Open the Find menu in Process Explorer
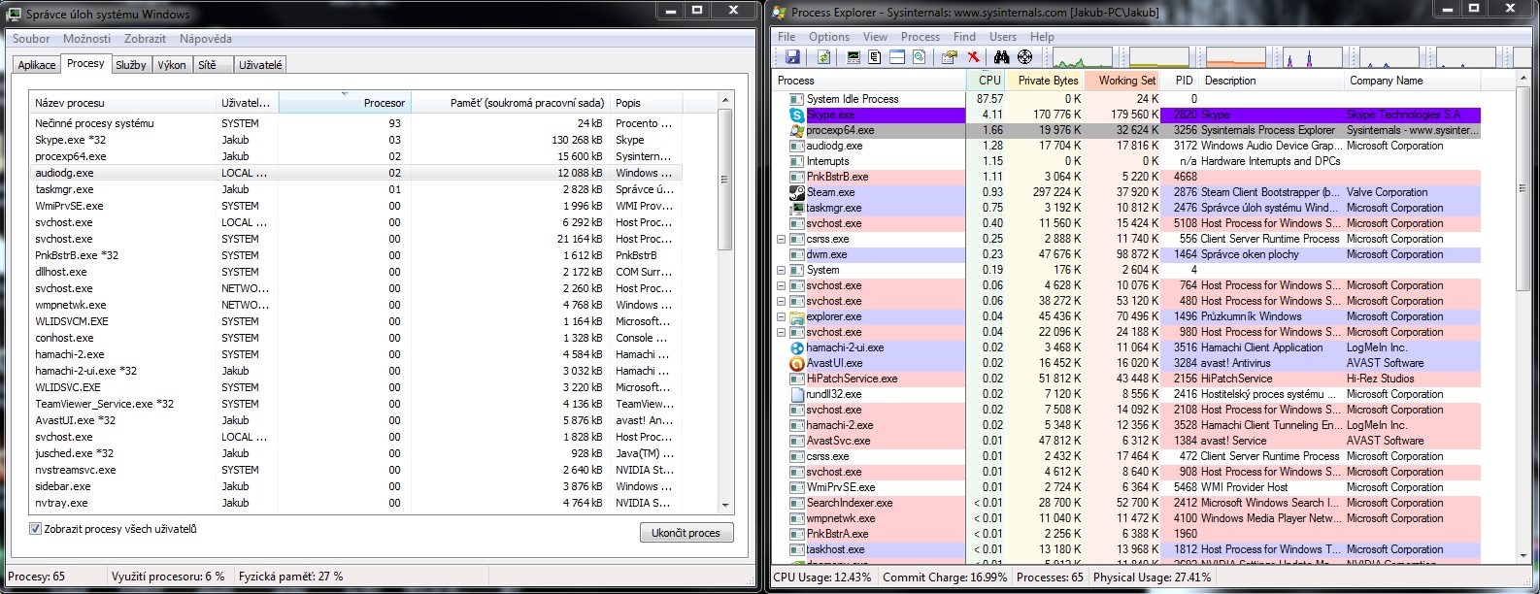The width and height of the screenshot is (1540, 594). point(964,37)
